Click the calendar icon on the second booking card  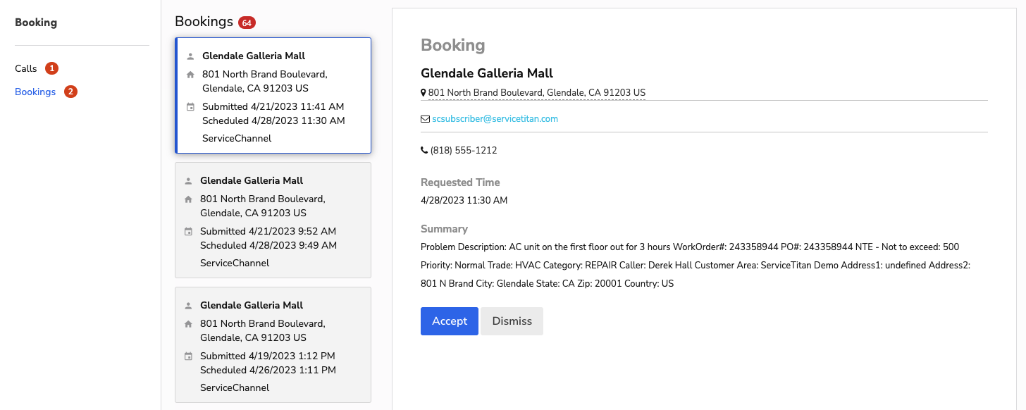pyautogui.click(x=189, y=230)
